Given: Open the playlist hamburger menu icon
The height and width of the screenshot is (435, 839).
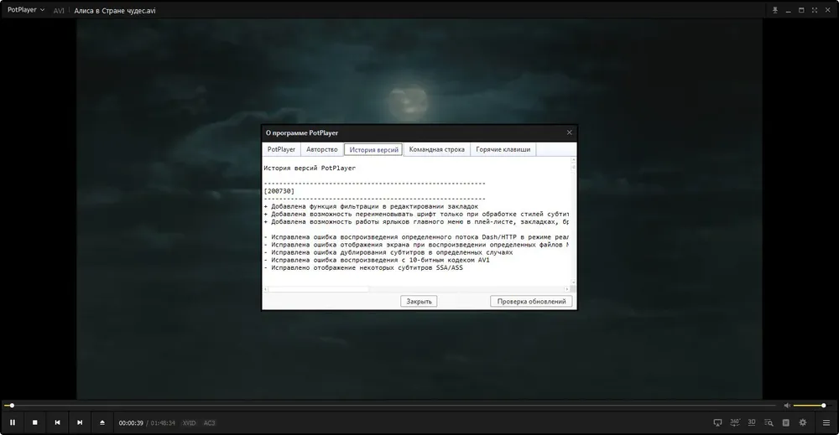Looking at the screenshot, I should (x=826, y=422).
